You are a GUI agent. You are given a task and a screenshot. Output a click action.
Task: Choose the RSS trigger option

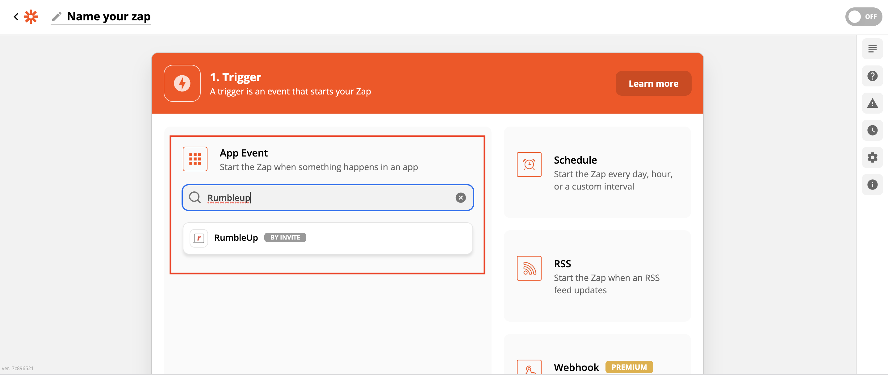[x=597, y=276]
